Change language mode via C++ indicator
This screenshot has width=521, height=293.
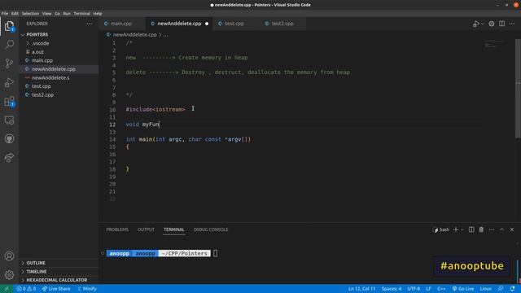[441, 289]
